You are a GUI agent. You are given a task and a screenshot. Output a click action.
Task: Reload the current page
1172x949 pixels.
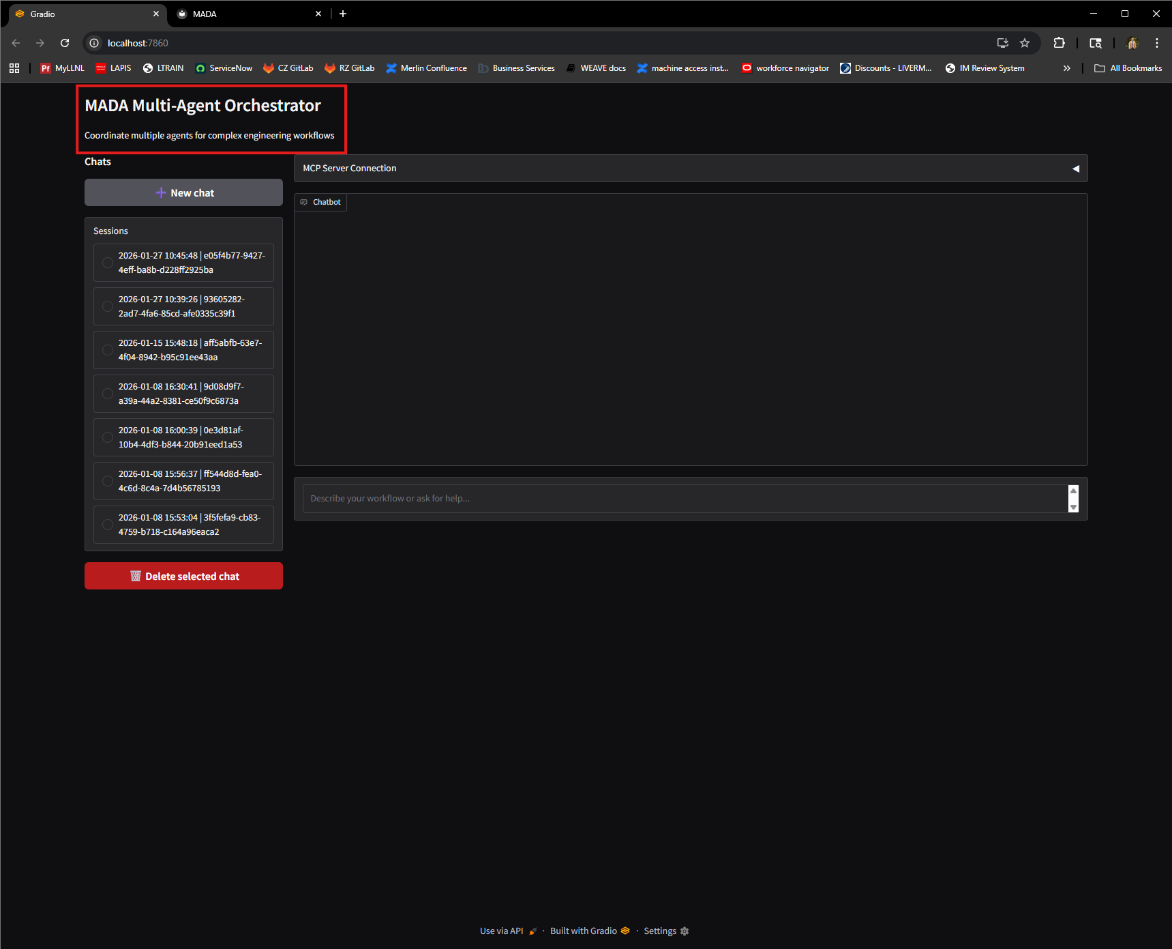pos(65,43)
